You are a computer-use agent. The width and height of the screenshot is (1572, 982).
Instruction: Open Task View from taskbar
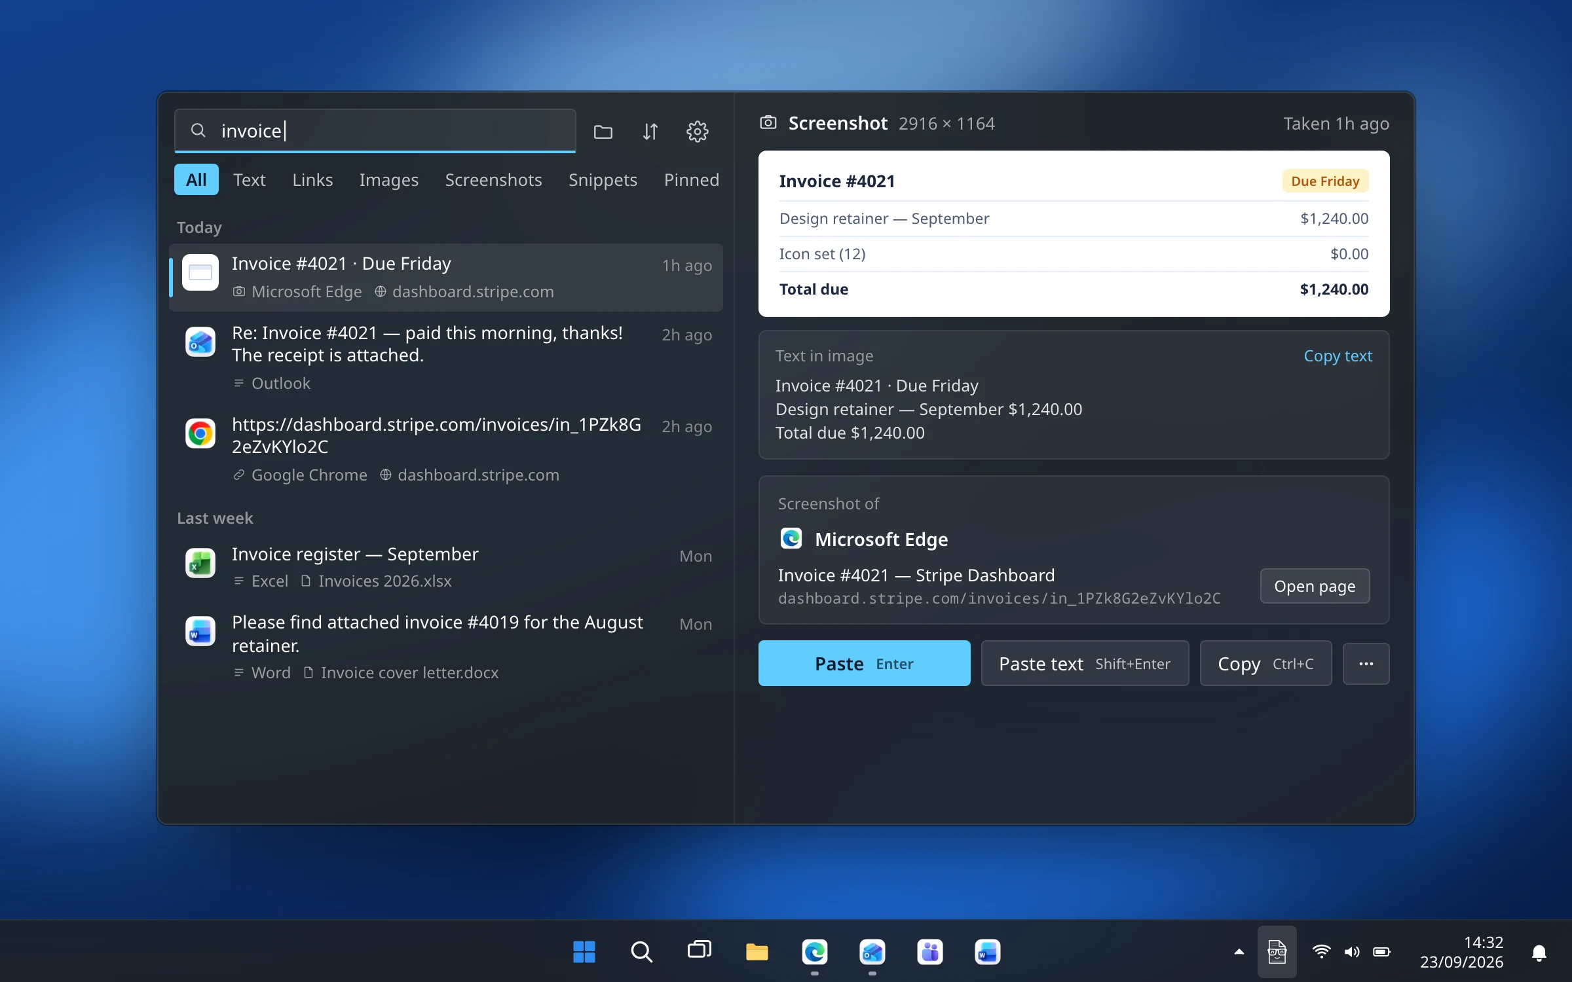pos(699,951)
